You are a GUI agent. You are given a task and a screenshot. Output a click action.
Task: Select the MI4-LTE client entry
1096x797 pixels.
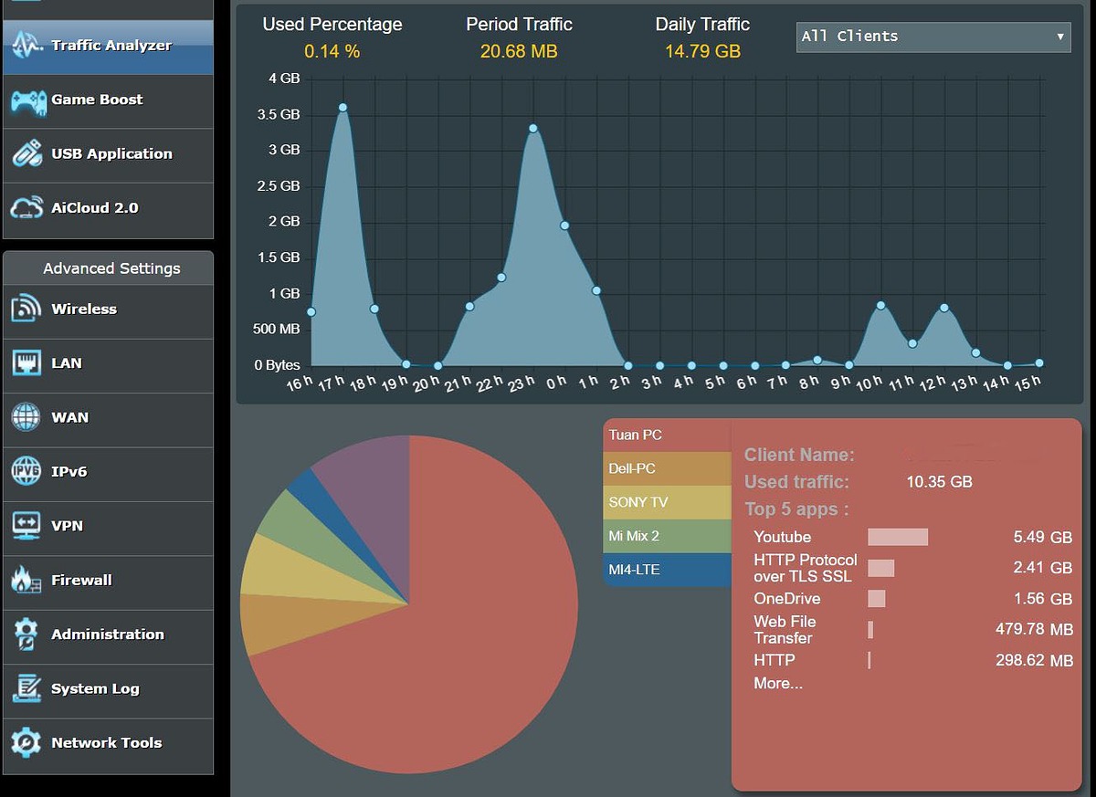click(x=667, y=570)
